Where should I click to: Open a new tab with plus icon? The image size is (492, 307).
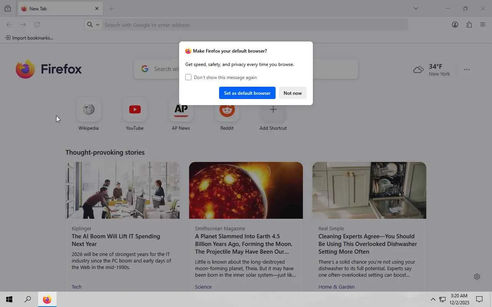pos(111,8)
